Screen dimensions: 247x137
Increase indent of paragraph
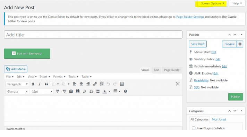click(64, 91)
